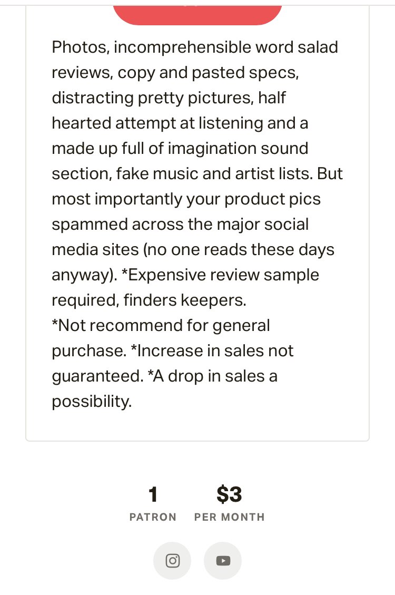The width and height of the screenshot is (395, 595).
Task: Click the PER MONTH label
Action: point(229,517)
